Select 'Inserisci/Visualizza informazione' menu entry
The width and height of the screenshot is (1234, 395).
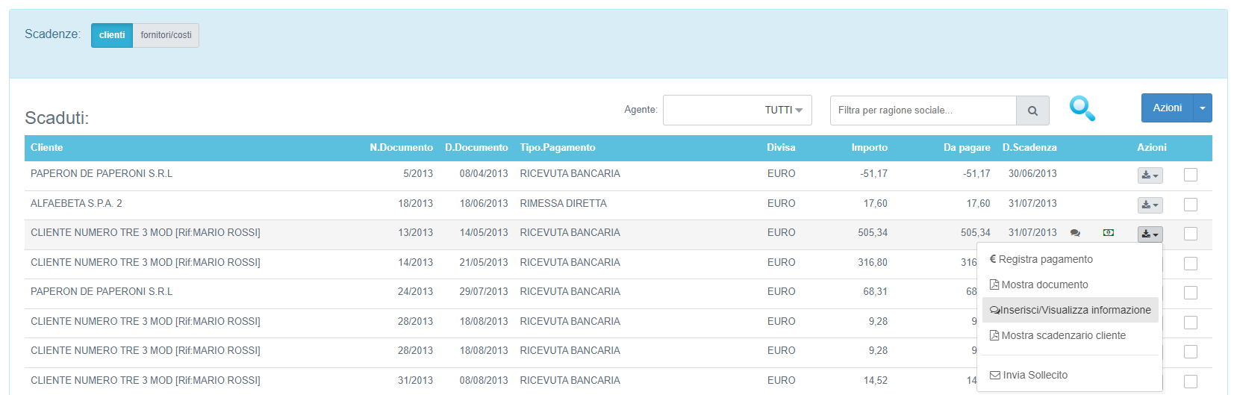pos(1070,310)
